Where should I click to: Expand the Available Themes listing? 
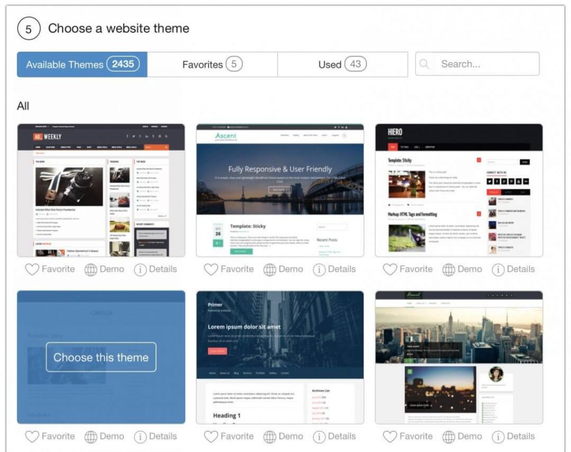pos(81,64)
